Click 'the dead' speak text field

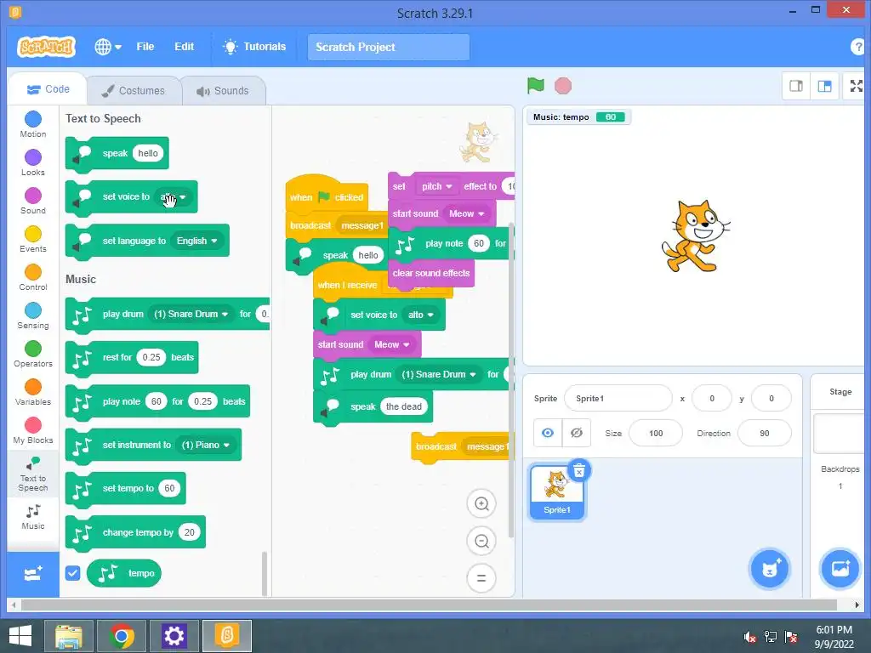[404, 406]
